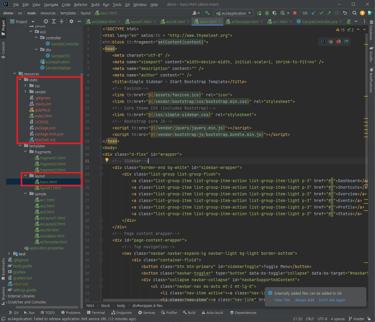The height and width of the screenshot is (322, 375).
Task: Open Project panel gear options
Action: click(x=71, y=21)
